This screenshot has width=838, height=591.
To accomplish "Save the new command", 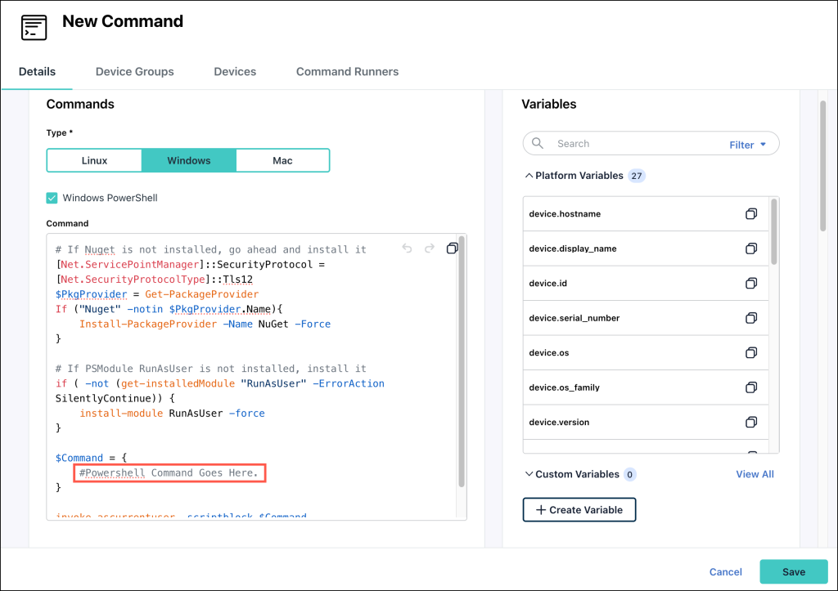I will (x=793, y=572).
